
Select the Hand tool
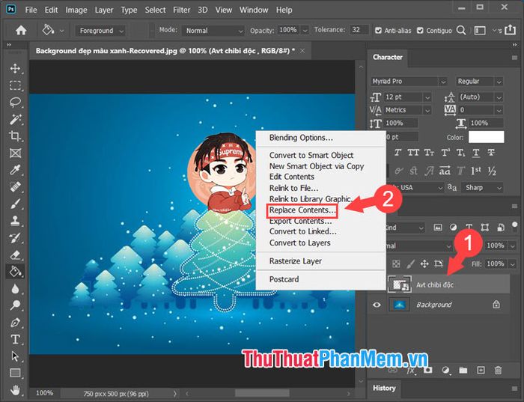(15, 389)
